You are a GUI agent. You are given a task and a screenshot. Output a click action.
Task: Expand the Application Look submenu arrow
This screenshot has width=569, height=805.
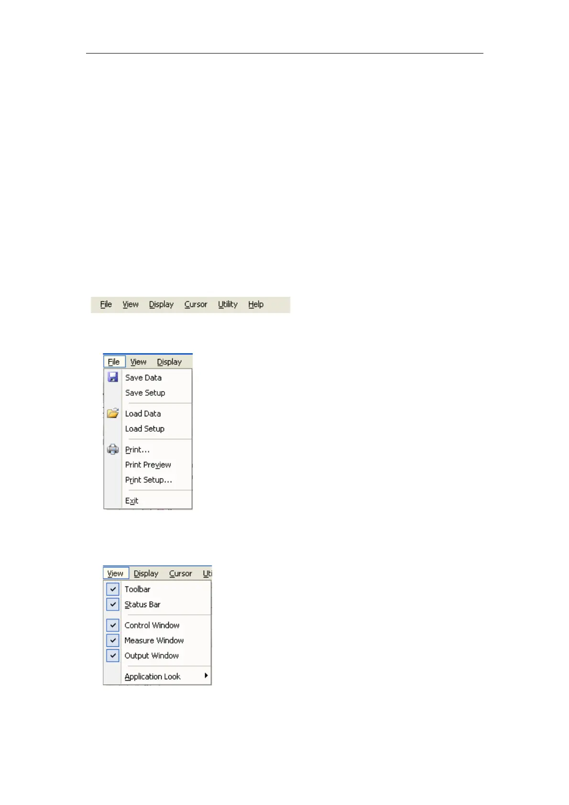[x=206, y=675]
